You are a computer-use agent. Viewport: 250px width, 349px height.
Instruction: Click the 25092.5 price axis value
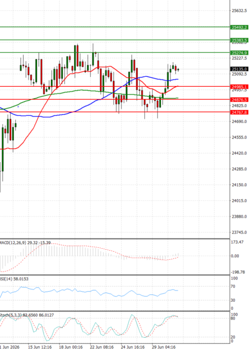coord(239,74)
